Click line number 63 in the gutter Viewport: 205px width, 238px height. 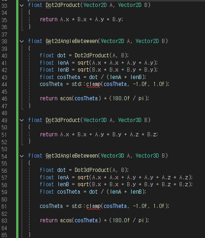click(x=4, y=221)
